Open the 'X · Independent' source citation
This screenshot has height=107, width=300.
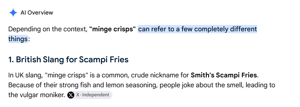tap(90, 95)
